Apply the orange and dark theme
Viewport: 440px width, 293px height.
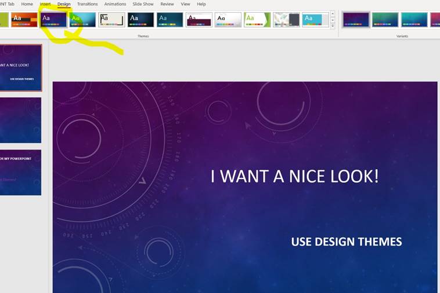coord(24,20)
